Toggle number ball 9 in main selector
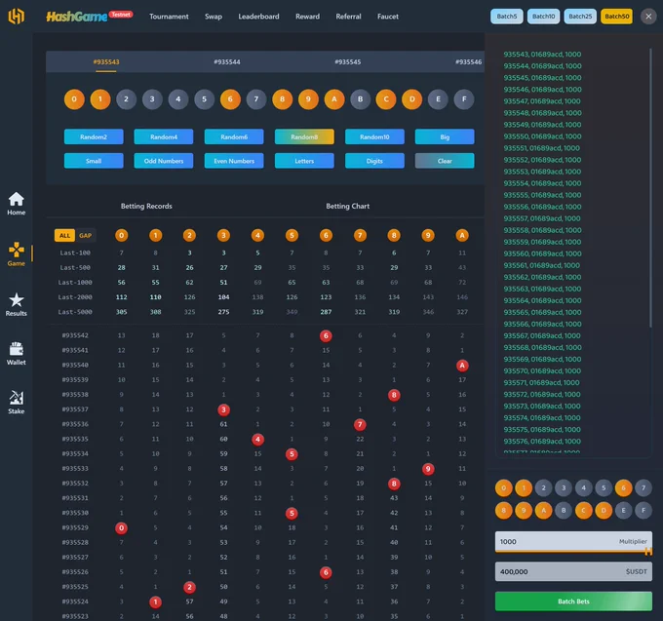The height and width of the screenshot is (621, 663). pos(308,99)
